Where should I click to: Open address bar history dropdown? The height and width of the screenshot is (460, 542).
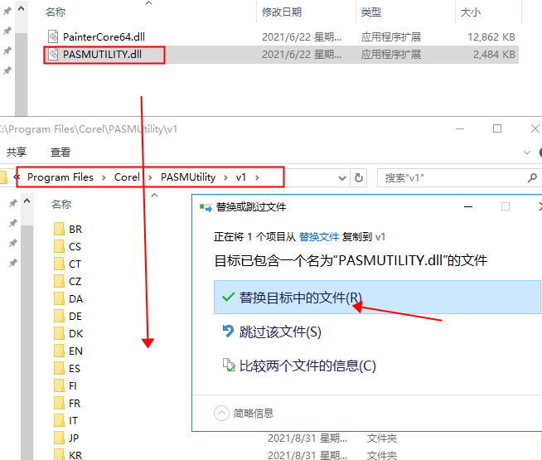[342, 178]
